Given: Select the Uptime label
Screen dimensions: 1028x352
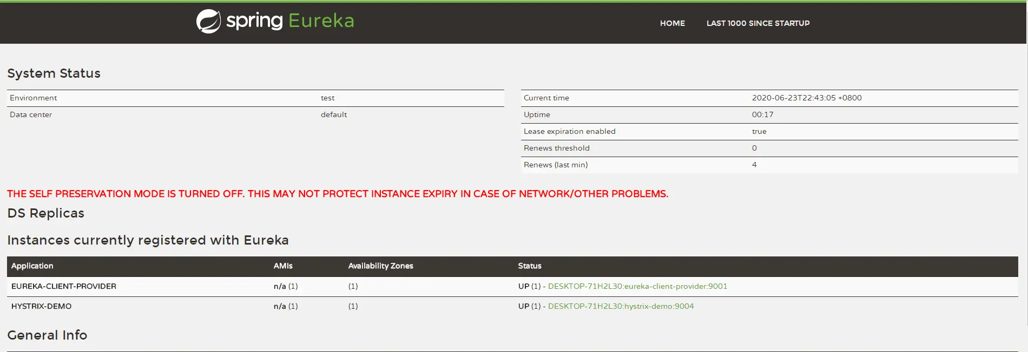Looking at the screenshot, I should pos(537,114).
